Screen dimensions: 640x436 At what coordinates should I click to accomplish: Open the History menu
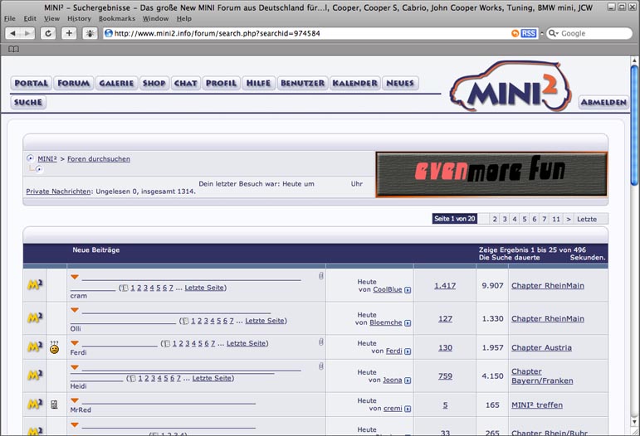click(x=79, y=18)
